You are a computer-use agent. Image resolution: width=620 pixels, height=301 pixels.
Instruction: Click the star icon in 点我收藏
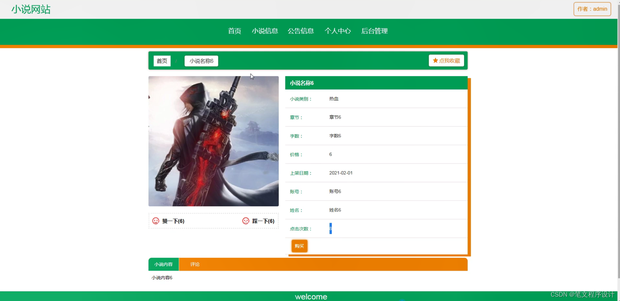[435, 61]
